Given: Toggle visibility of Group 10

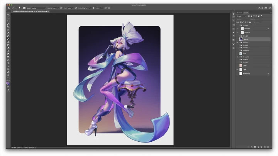Looking at the screenshot, I should 237,57.
